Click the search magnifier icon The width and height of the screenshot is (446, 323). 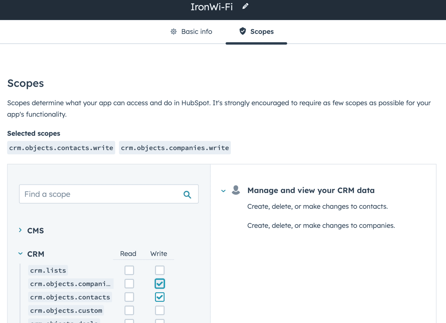click(x=187, y=194)
